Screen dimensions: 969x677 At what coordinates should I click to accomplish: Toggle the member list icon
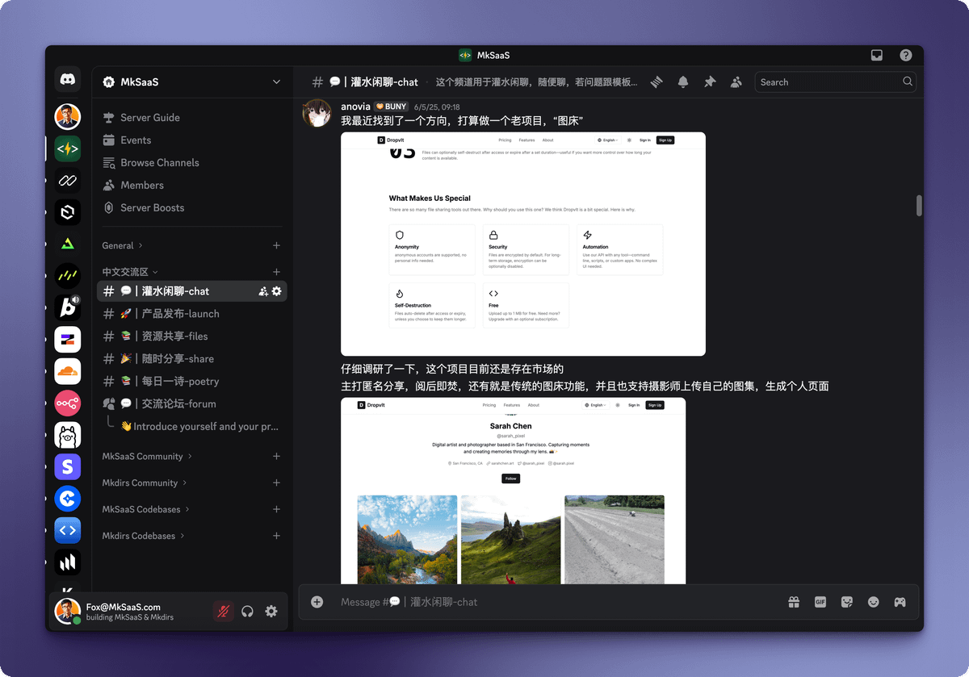pyautogui.click(x=736, y=81)
